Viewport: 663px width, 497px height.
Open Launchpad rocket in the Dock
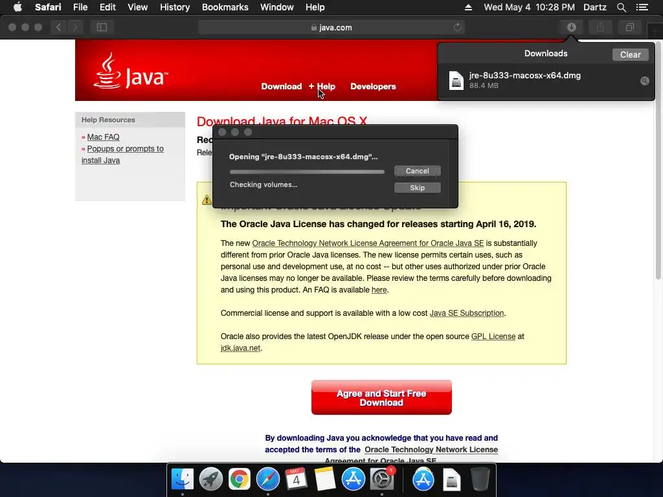(x=211, y=479)
